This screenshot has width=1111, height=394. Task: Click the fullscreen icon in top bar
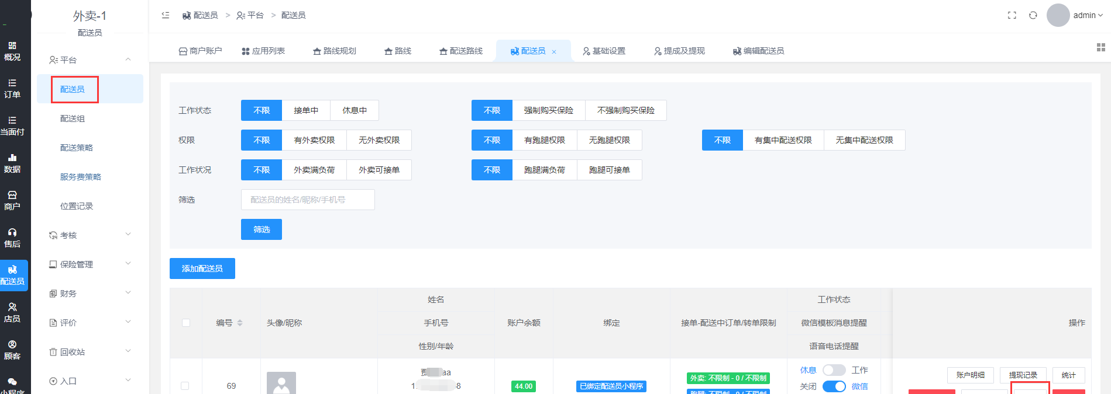tap(1012, 15)
